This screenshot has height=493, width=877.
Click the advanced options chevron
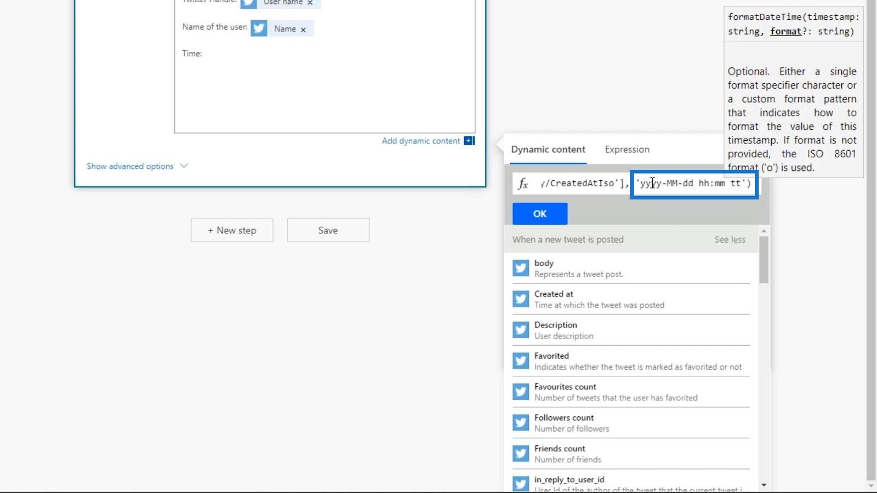184,165
